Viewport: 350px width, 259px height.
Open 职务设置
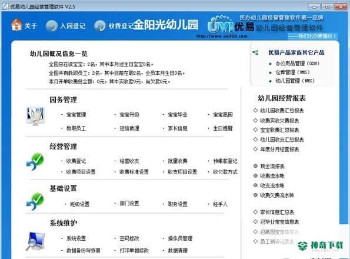click(178, 204)
